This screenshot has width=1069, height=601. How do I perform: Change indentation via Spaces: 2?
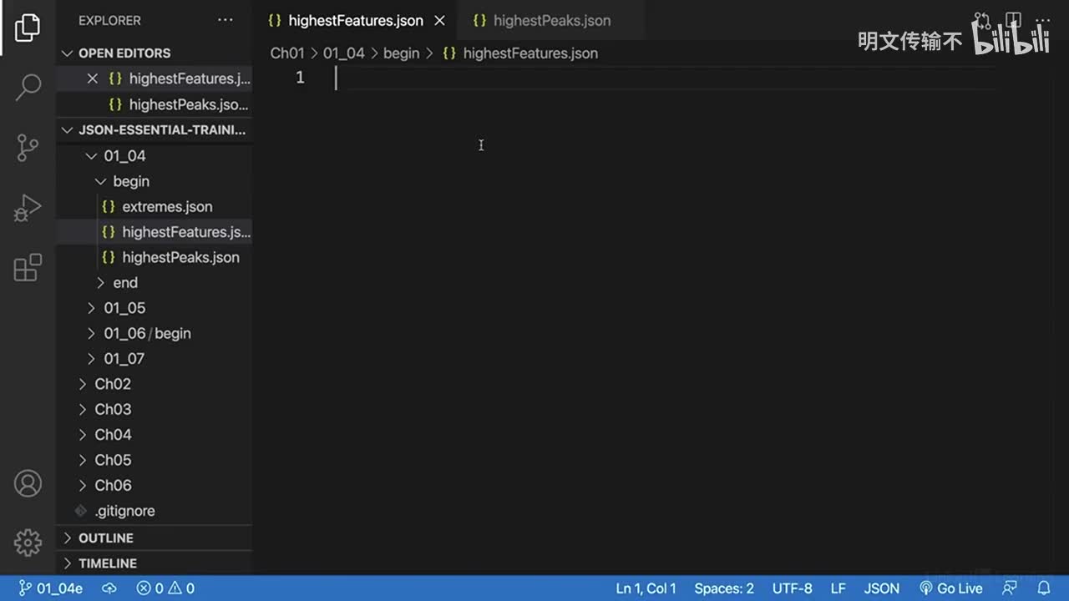coord(724,588)
